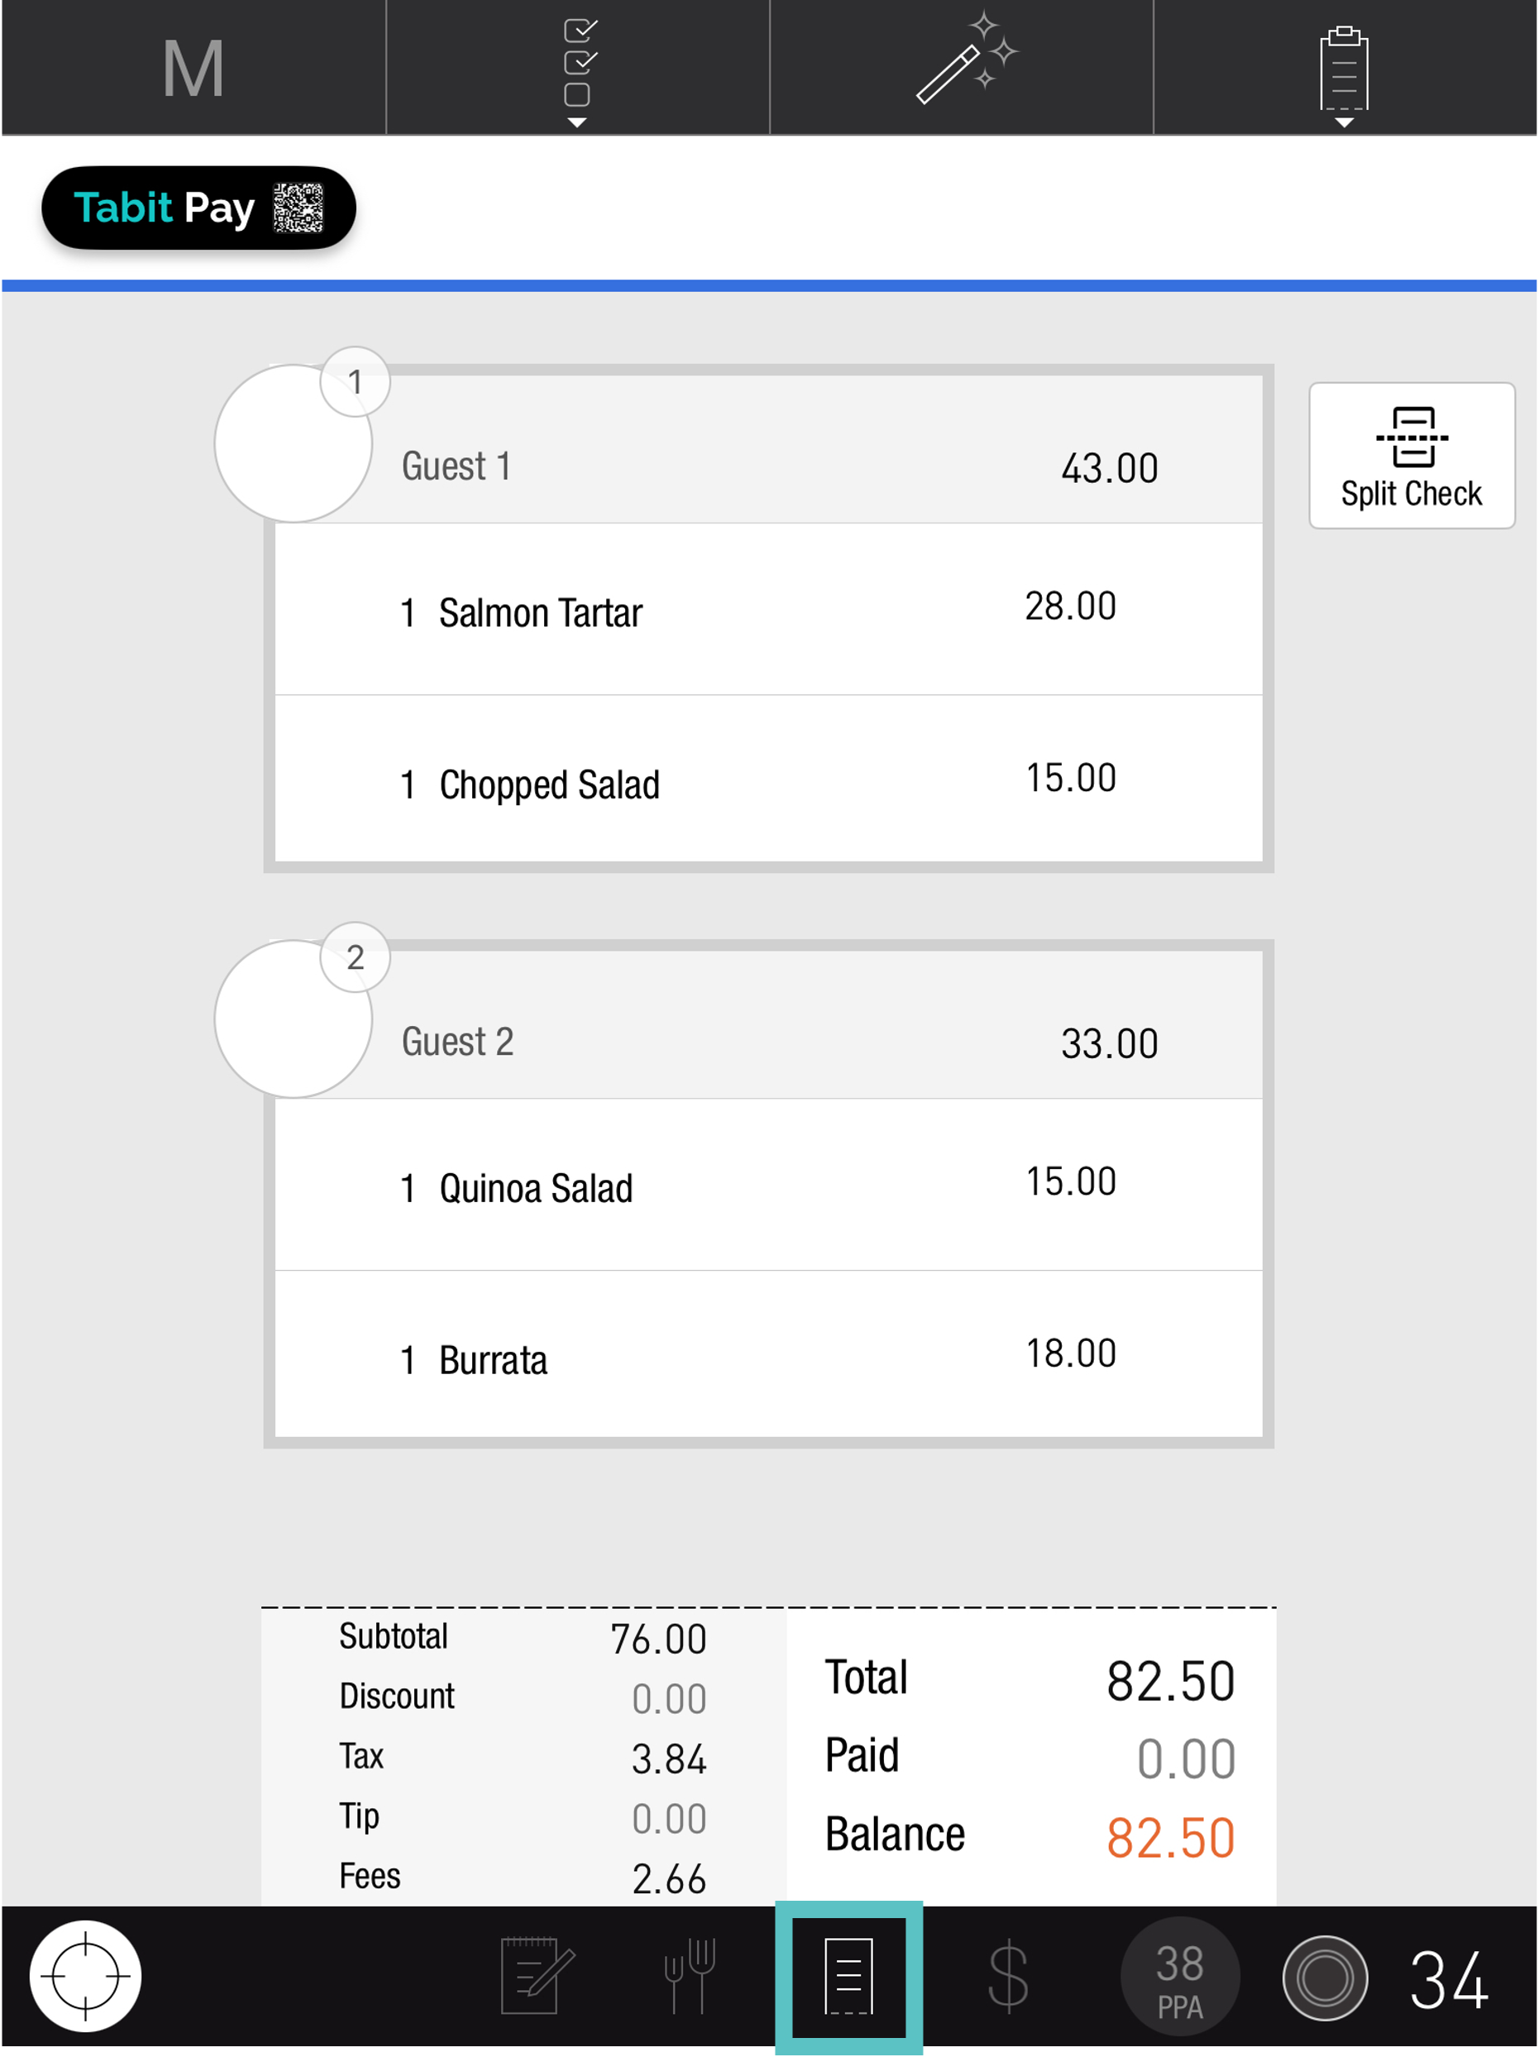The width and height of the screenshot is (1538, 2057).
Task: Open the checklist dropdown in top bar
Action: (x=577, y=69)
